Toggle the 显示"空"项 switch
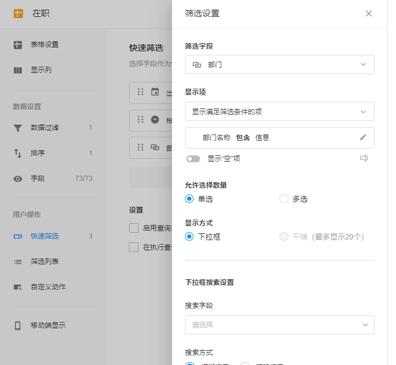396x365 pixels. pos(193,159)
